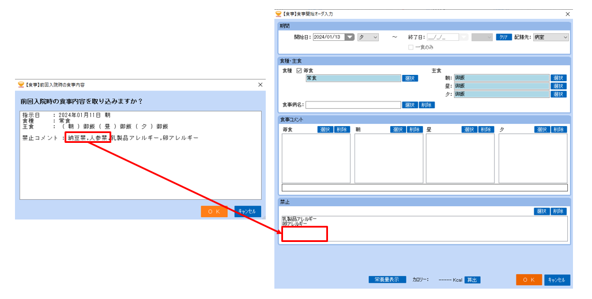Click 削除 in the 禁止 section
592x299 pixels.
coord(559,211)
